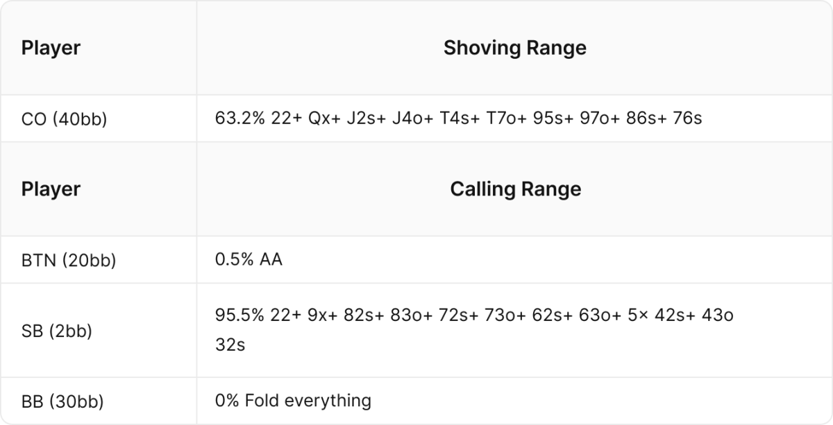Click the 0% Fold everything cell

tap(293, 401)
